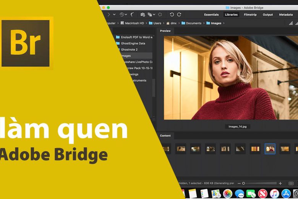Switch to the Filmstrip workspace

250,15
